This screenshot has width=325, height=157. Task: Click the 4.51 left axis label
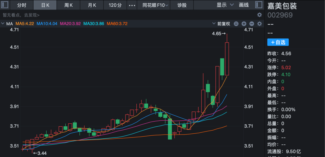[x=14, y=47]
